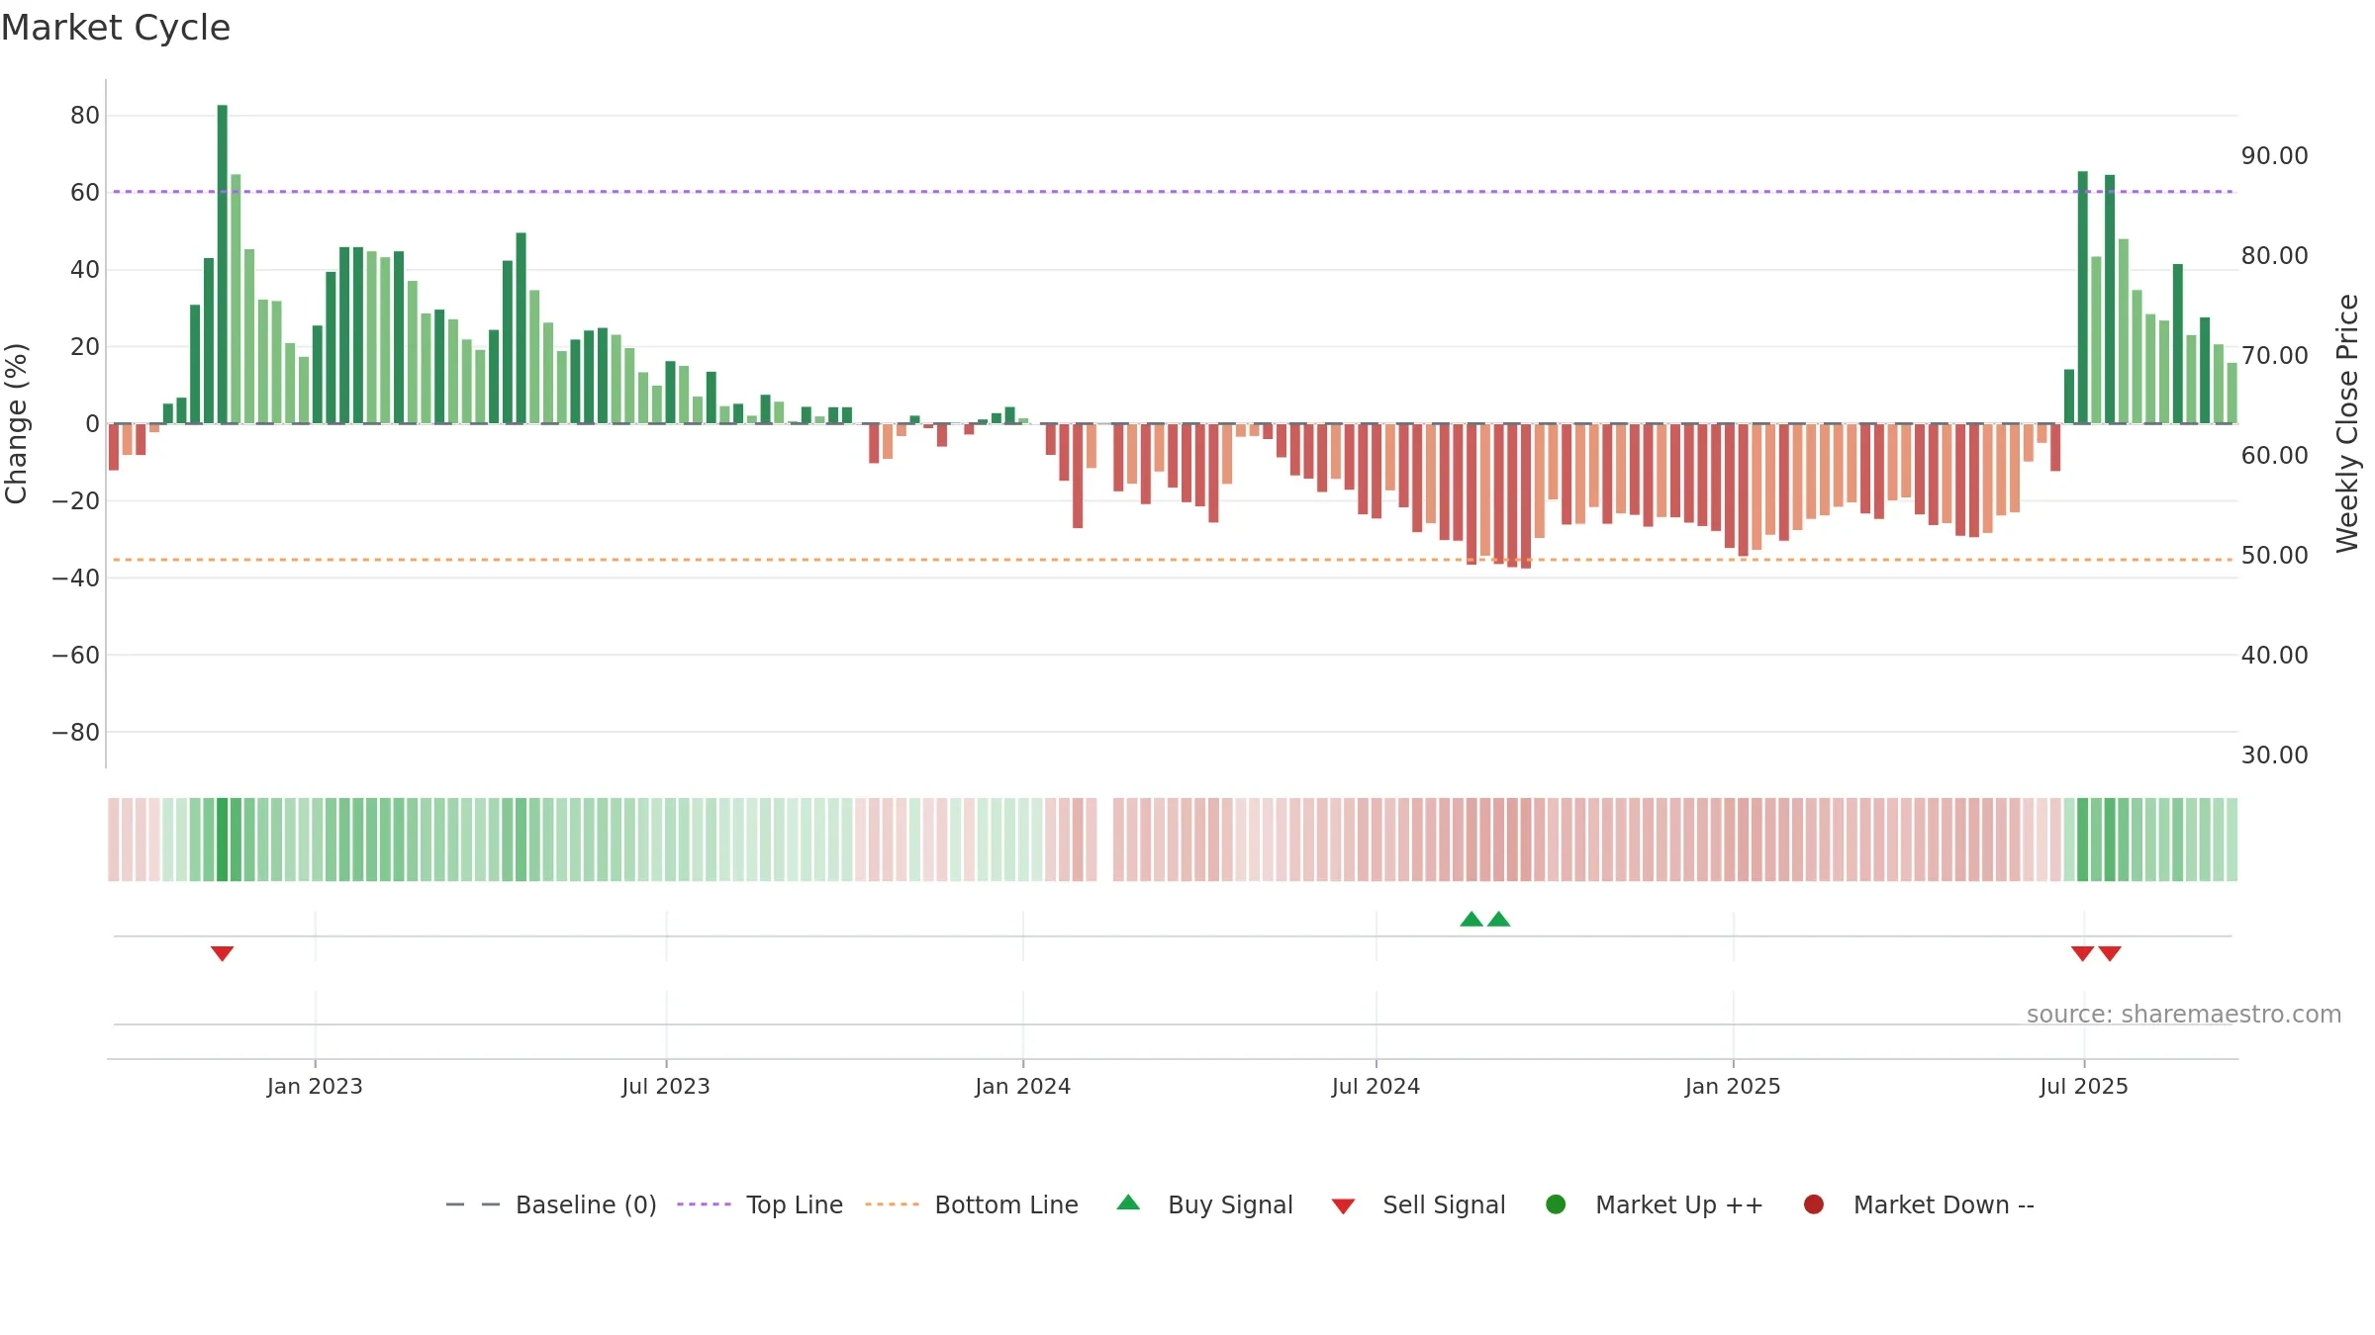The width and height of the screenshot is (2375, 1335).
Task: Click the red Market Down -- circle icon
Action: coord(1814,1204)
